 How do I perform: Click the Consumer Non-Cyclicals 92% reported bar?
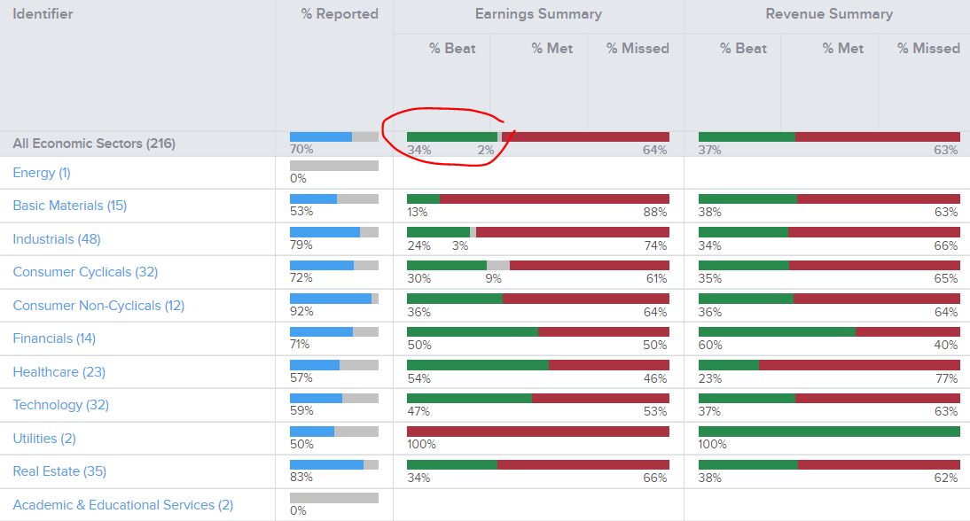click(x=331, y=299)
